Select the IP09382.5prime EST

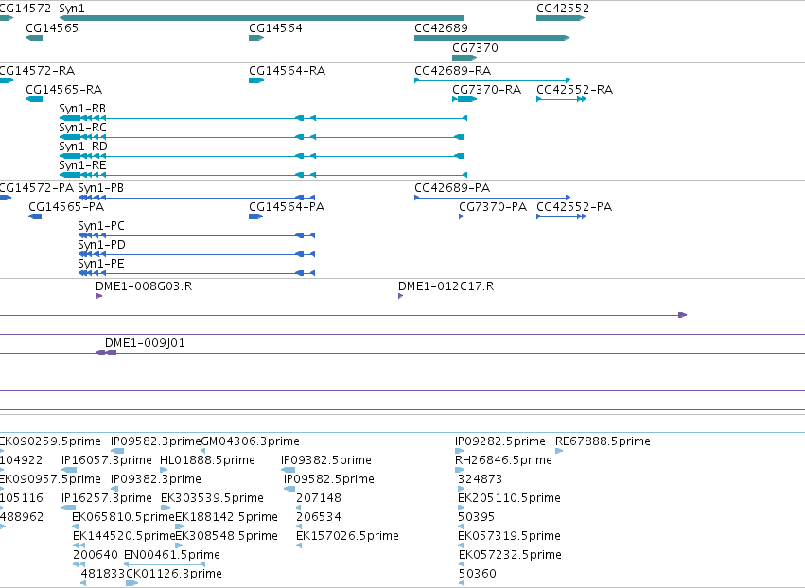288,470
